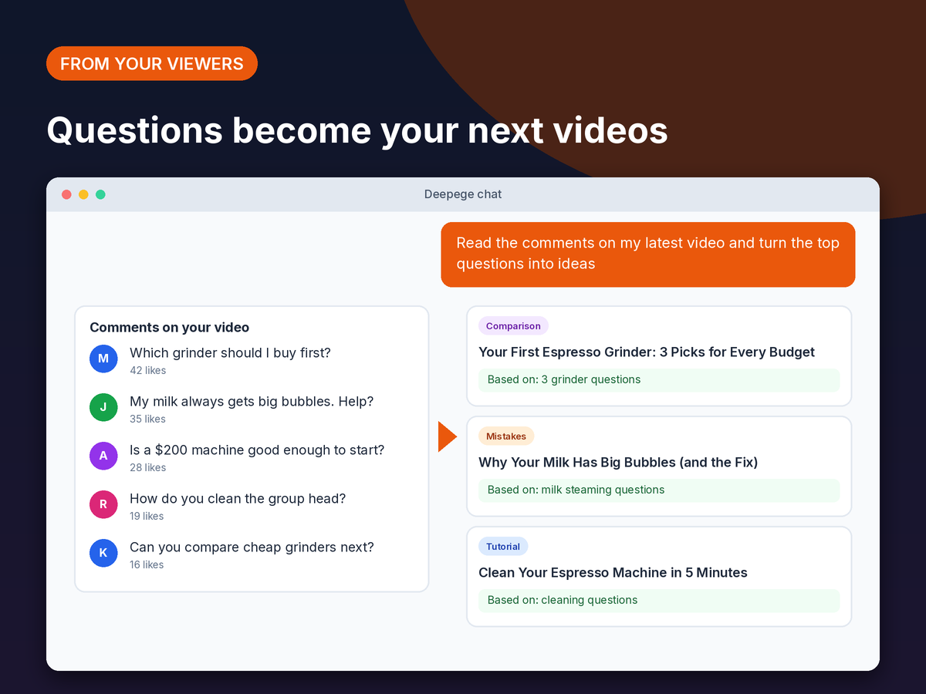Click the R commenter avatar

pyautogui.click(x=103, y=504)
